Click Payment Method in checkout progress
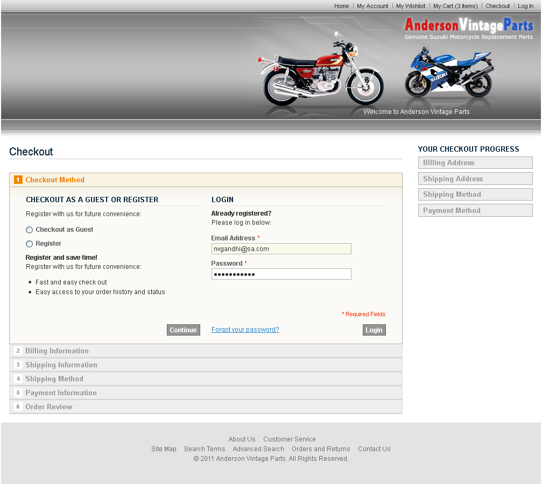The width and height of the screenshot is (542, 484). point(475,210)
